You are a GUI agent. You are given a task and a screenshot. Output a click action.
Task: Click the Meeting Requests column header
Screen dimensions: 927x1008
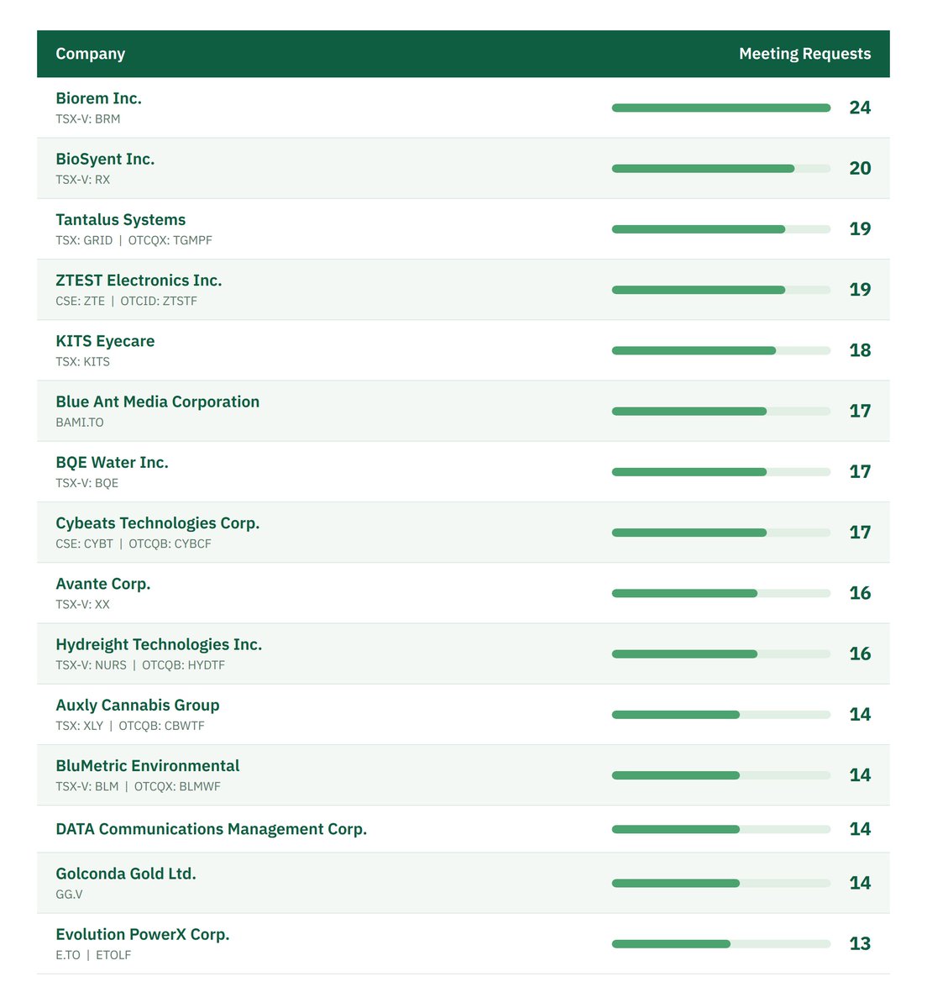click(804, 54)
